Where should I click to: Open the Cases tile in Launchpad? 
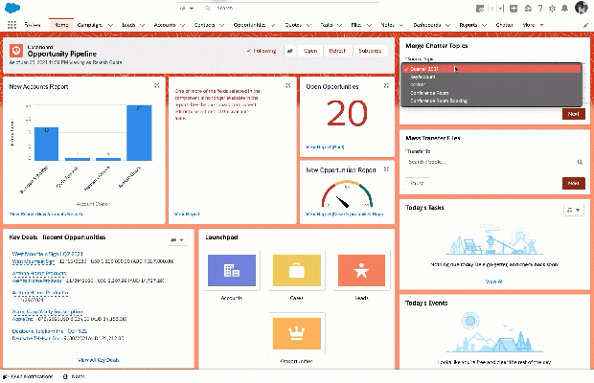pos(297,270)
